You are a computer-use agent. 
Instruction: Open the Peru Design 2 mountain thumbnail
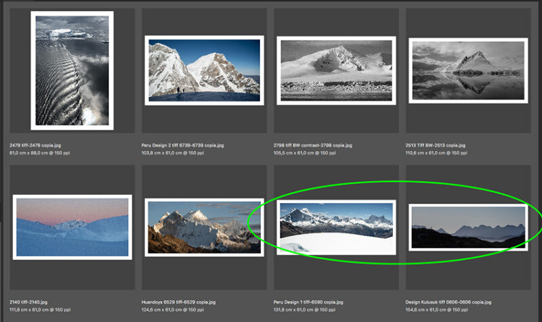204,70
